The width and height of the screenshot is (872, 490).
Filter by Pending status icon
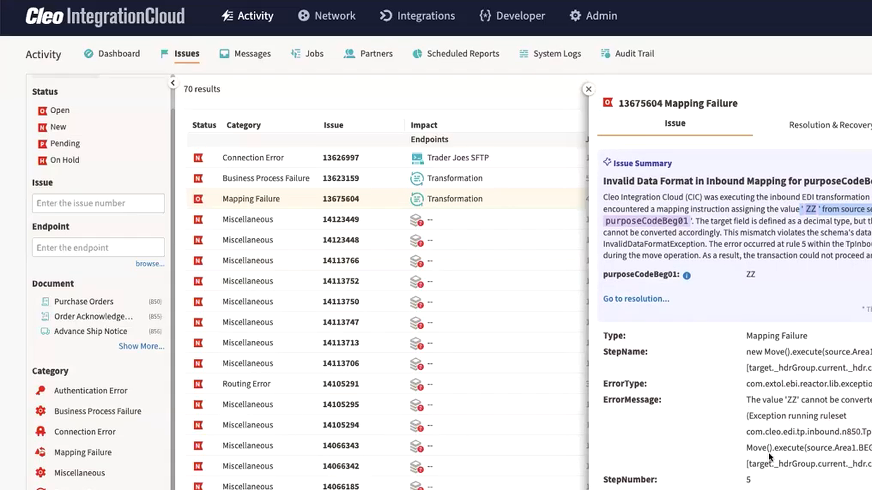click(43, 144)
